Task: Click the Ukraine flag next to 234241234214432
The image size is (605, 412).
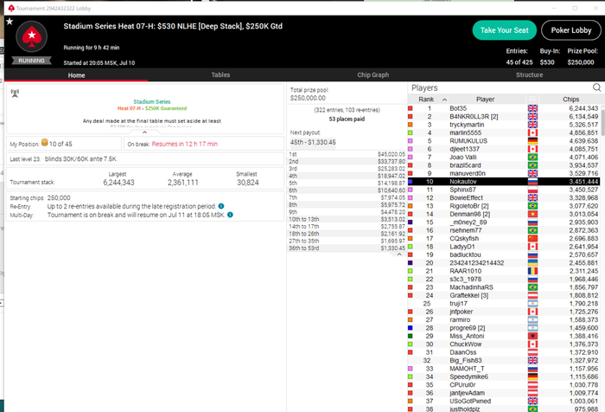Action: [532, 263]
